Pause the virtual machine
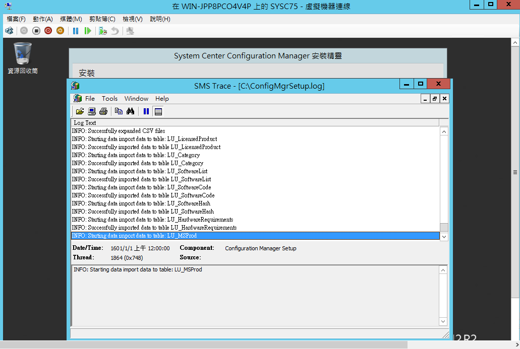520x349 pixels. pos(76,31)
